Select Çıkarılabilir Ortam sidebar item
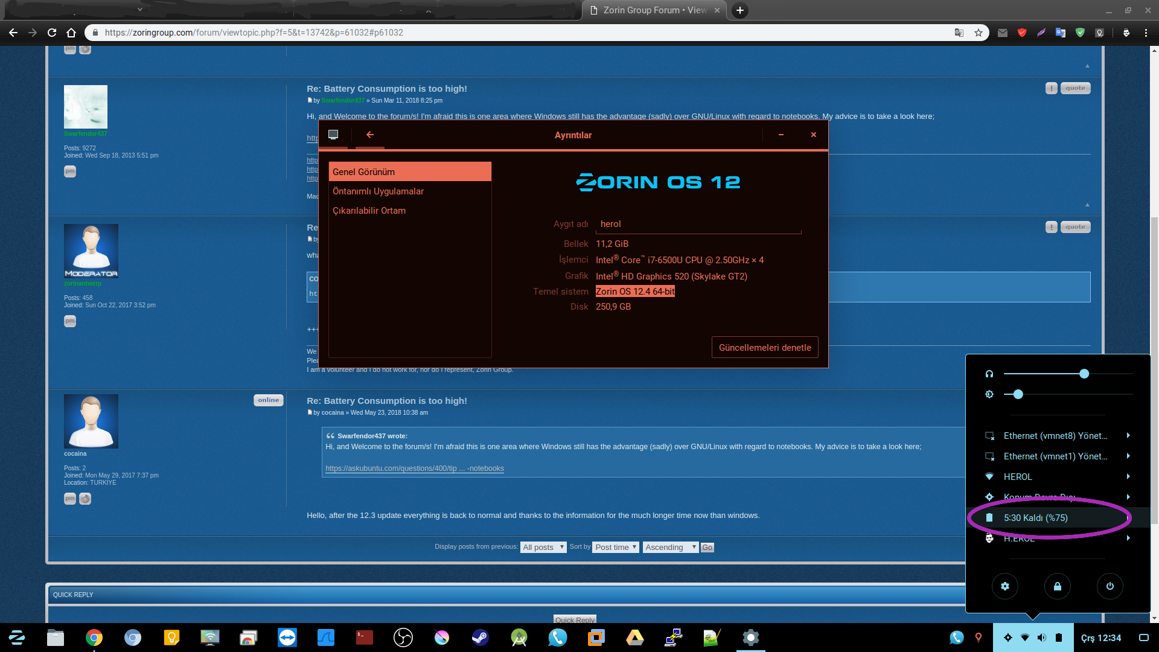This screenshot has width=1159, height=652. pos(369,211)
